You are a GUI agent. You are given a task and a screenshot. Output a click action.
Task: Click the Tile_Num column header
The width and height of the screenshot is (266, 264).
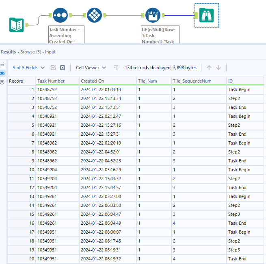[x=154, y=81]
